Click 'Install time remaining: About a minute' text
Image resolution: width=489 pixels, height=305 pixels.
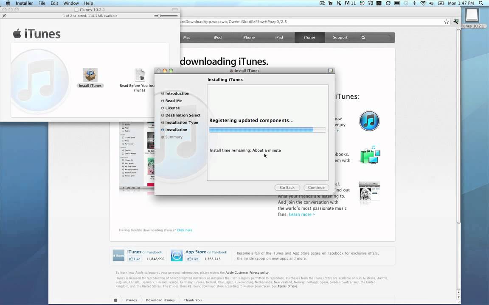(x=245, y=150)
